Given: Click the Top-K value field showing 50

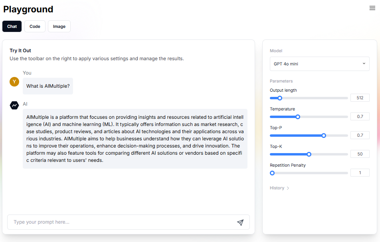Looking at the screenshot, I should [x=360, y=154].
